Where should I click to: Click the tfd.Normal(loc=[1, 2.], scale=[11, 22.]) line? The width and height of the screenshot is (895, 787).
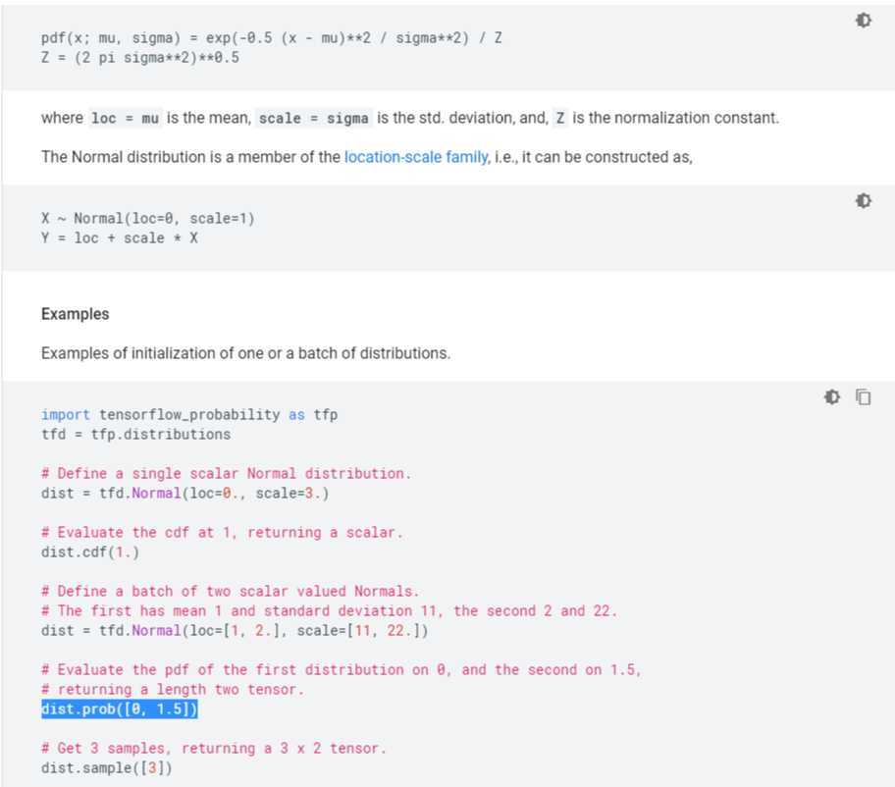click(235, 631)
